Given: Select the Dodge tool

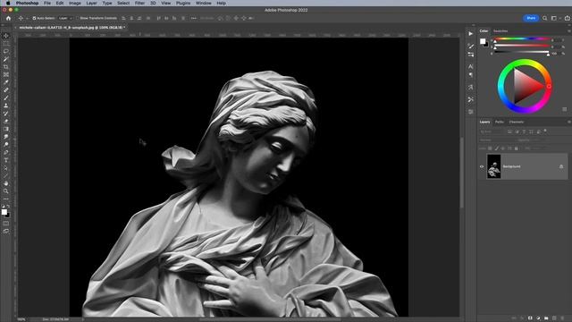Looking at the screenshot, I should pyautogui.click(x=6, y=145).
